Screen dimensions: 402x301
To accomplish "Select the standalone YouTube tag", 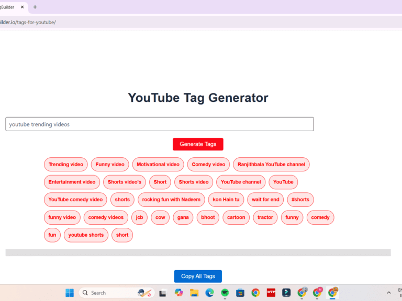I will [x=283, y=182].
